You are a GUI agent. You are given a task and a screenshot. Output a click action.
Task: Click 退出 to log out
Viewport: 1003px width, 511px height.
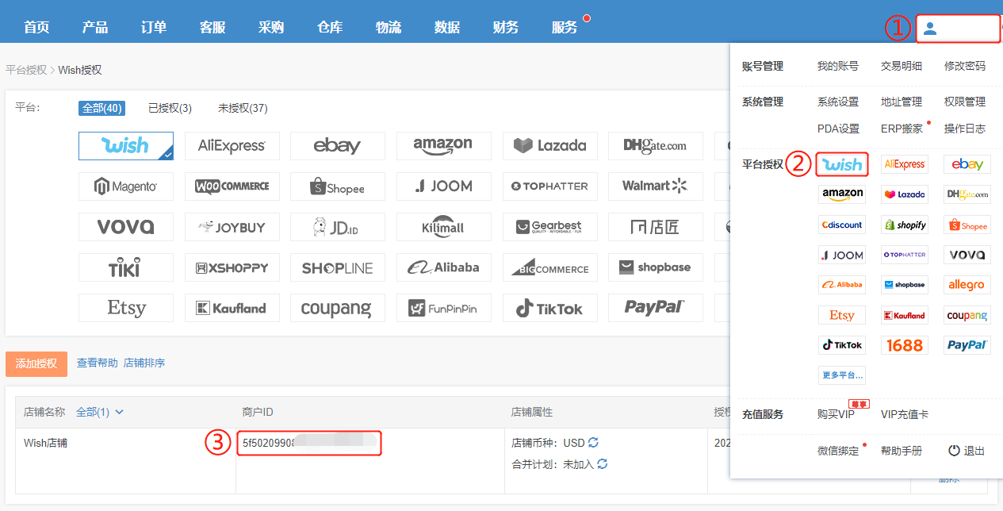967,451
